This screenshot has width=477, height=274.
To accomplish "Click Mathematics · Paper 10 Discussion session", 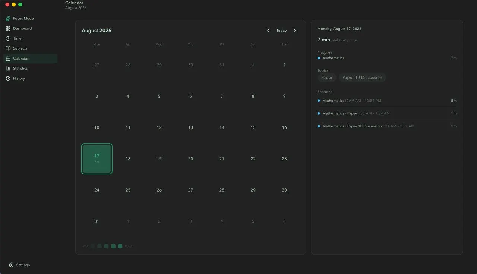I will [x=387, y=126].
